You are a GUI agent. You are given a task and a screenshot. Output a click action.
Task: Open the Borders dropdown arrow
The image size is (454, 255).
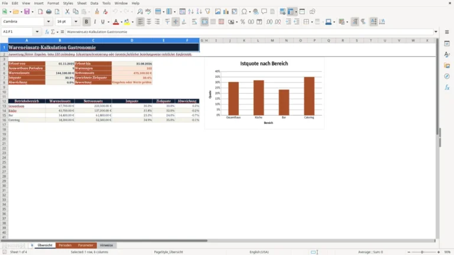click(312, 22)
